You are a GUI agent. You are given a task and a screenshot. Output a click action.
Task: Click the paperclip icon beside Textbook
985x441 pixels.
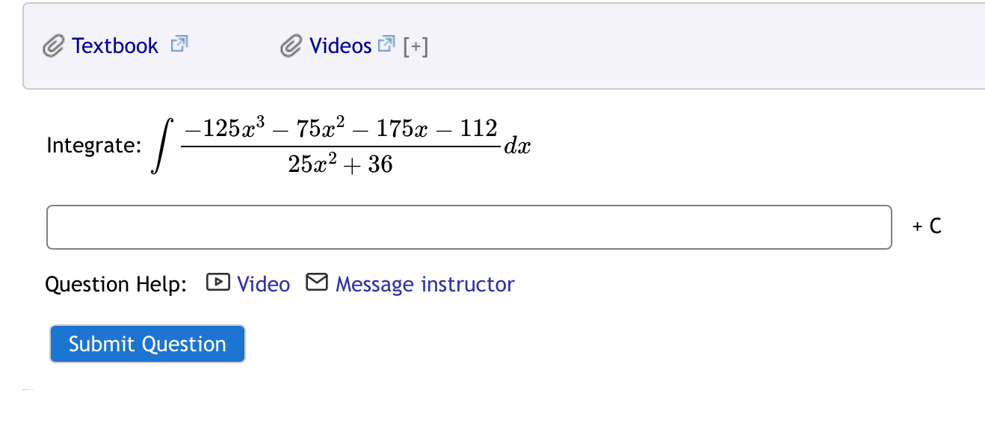point(53,45)
